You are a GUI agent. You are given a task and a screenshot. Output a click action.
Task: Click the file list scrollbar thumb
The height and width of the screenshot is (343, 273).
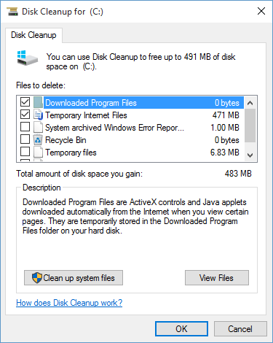click(x=250, y=126)
